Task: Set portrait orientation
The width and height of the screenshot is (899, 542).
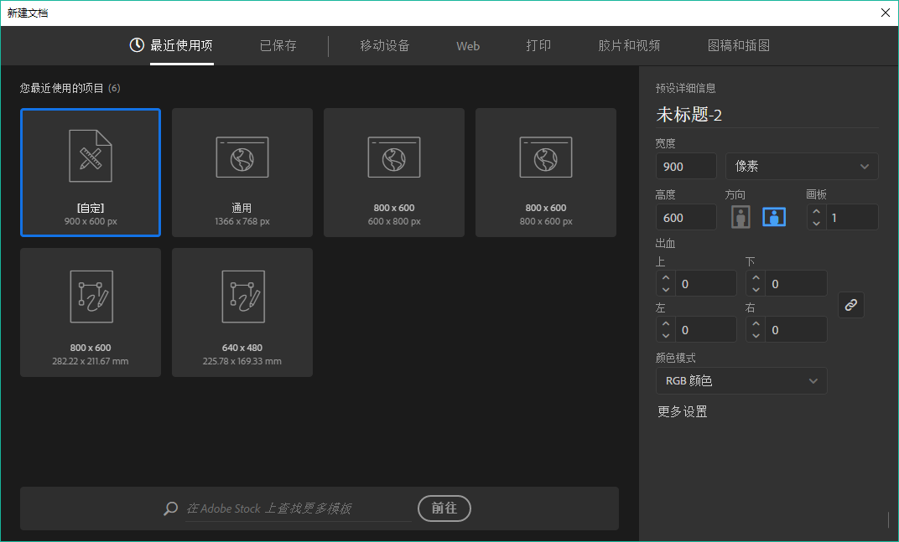Action: coord(741,217)
